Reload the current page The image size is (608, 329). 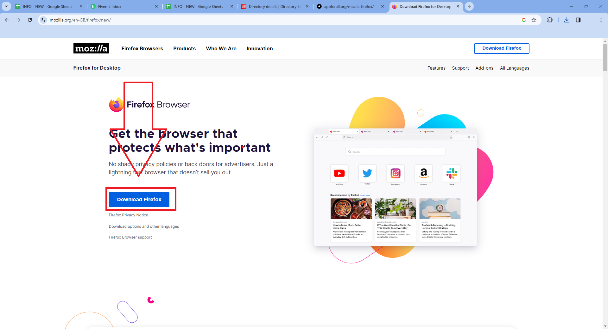[30, 20]
